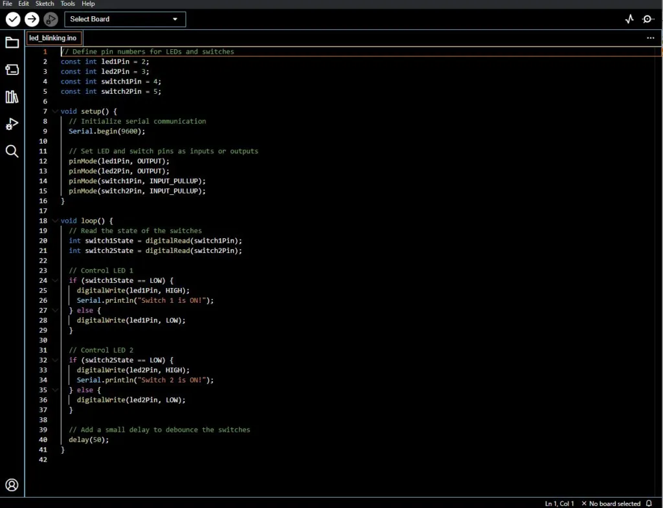Screen dimensions: 663x508
Task: Open the Serial Plotter waveform icon
Action: click(x=629, y=19)
